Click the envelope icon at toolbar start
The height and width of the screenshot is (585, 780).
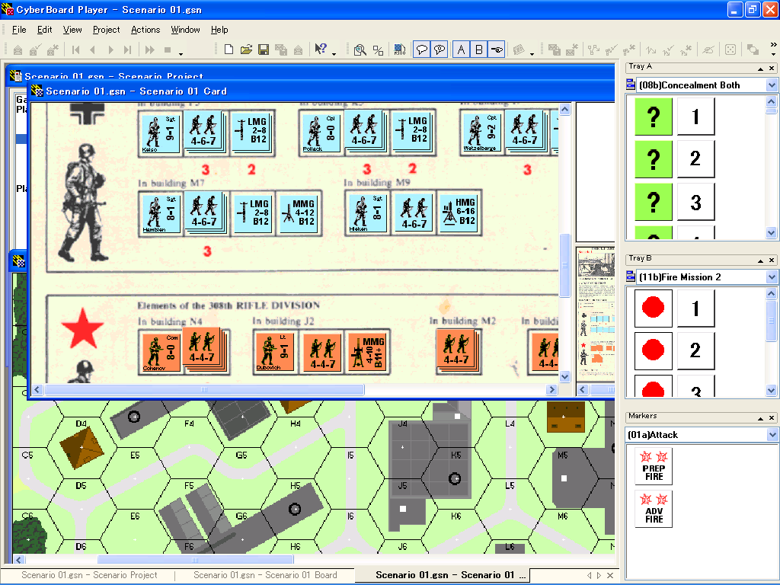point(18,50)
